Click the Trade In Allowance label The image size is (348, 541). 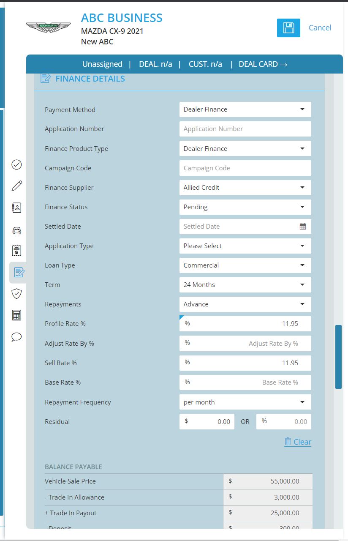pyautogui.click(x=74, y=497)
